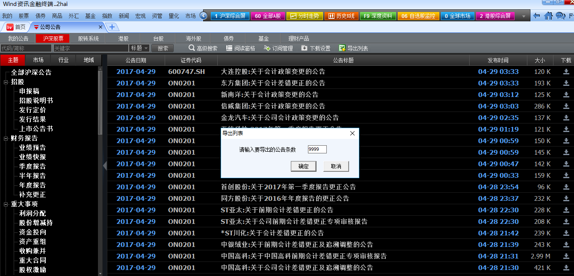The height and width of the screenshot is (276, 574).
Task: Open 下载设置 download settings
Action: coord(316,48)
